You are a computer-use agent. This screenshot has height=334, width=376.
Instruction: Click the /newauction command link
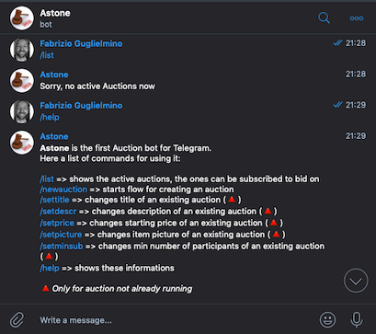[63, 190]
